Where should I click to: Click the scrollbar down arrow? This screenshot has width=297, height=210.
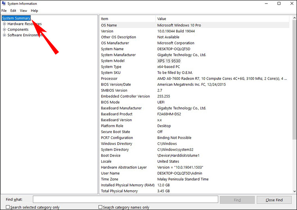[295, 191]
